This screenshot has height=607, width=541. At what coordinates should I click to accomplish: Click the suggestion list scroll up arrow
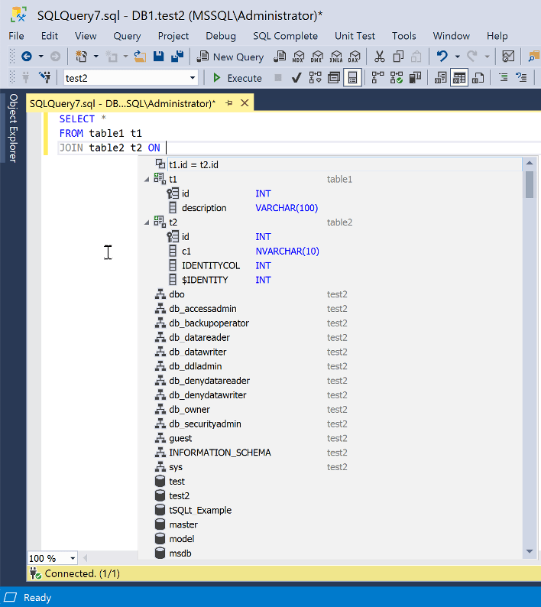[x=530, y=164]
